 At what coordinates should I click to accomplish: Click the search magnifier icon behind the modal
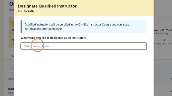pos(11,69)
